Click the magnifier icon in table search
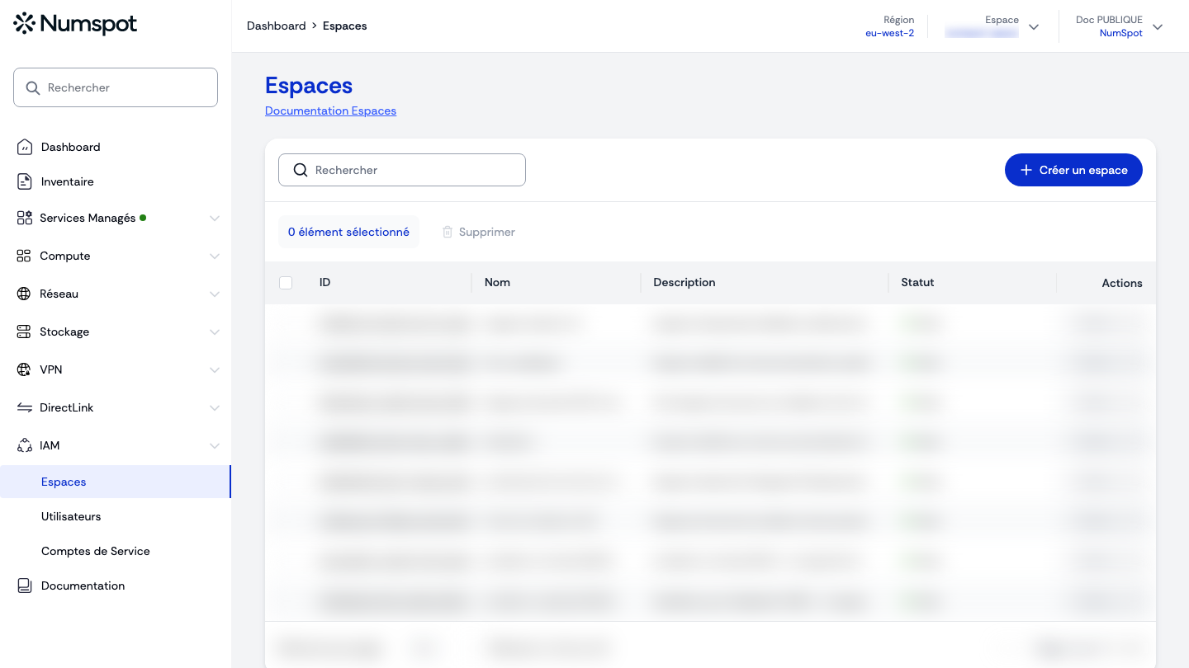Screen dimensions: 1189x668 tap(301, 170)
